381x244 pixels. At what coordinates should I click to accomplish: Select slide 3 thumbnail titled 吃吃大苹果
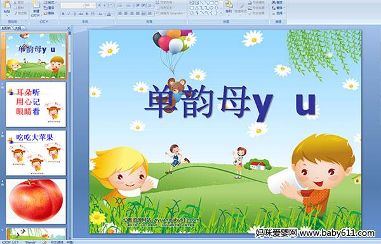[36, 153]
